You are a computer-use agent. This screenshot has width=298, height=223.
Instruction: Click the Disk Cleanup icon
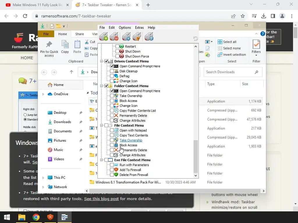116,71
